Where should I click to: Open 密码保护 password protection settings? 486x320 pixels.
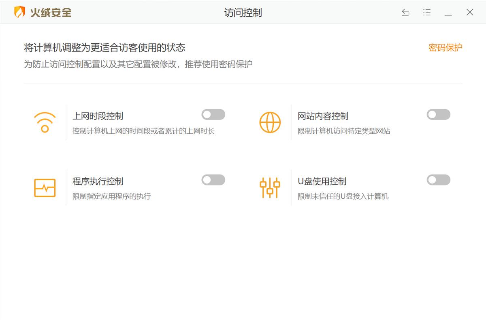[445, 48]
